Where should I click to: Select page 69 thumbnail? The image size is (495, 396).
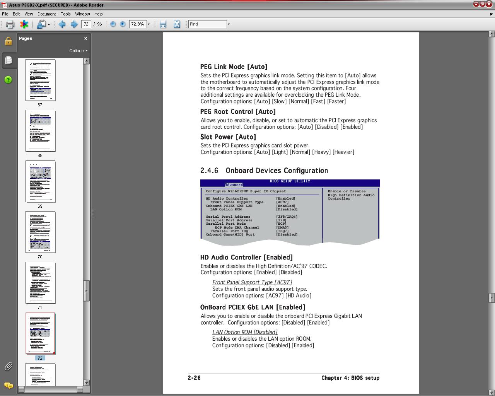tap(40, 181)
